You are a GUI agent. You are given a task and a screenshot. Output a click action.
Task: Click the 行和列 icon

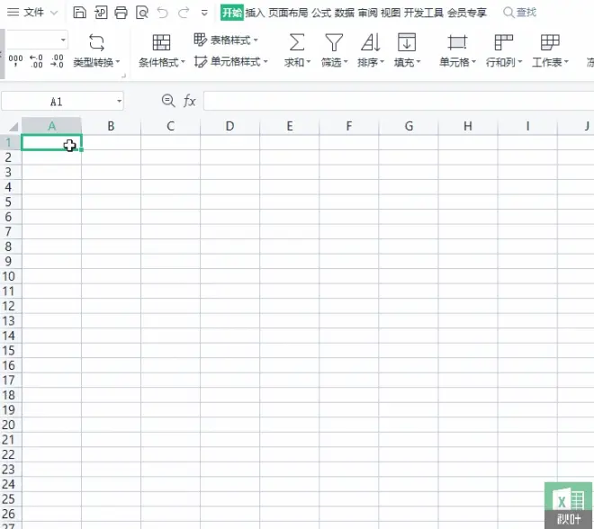[504, 42]
